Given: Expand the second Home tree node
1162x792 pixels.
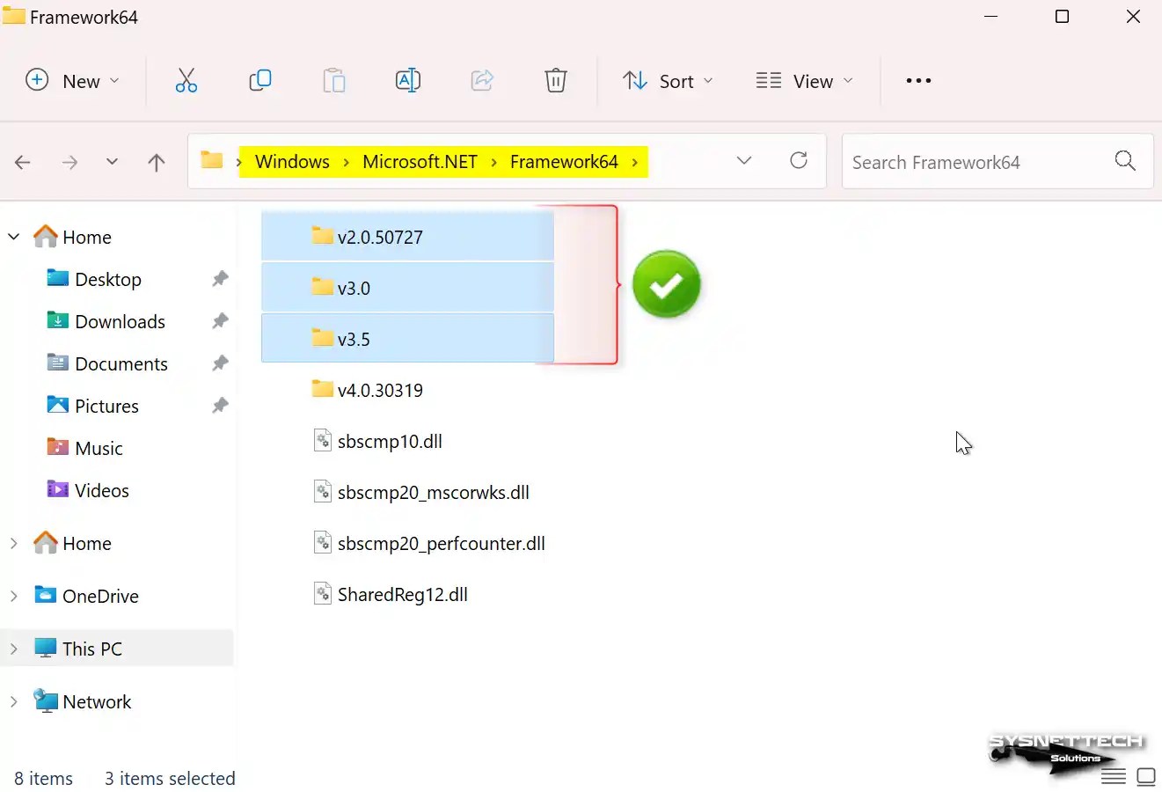Looking at the screenshot, I should tap(14, 543).
